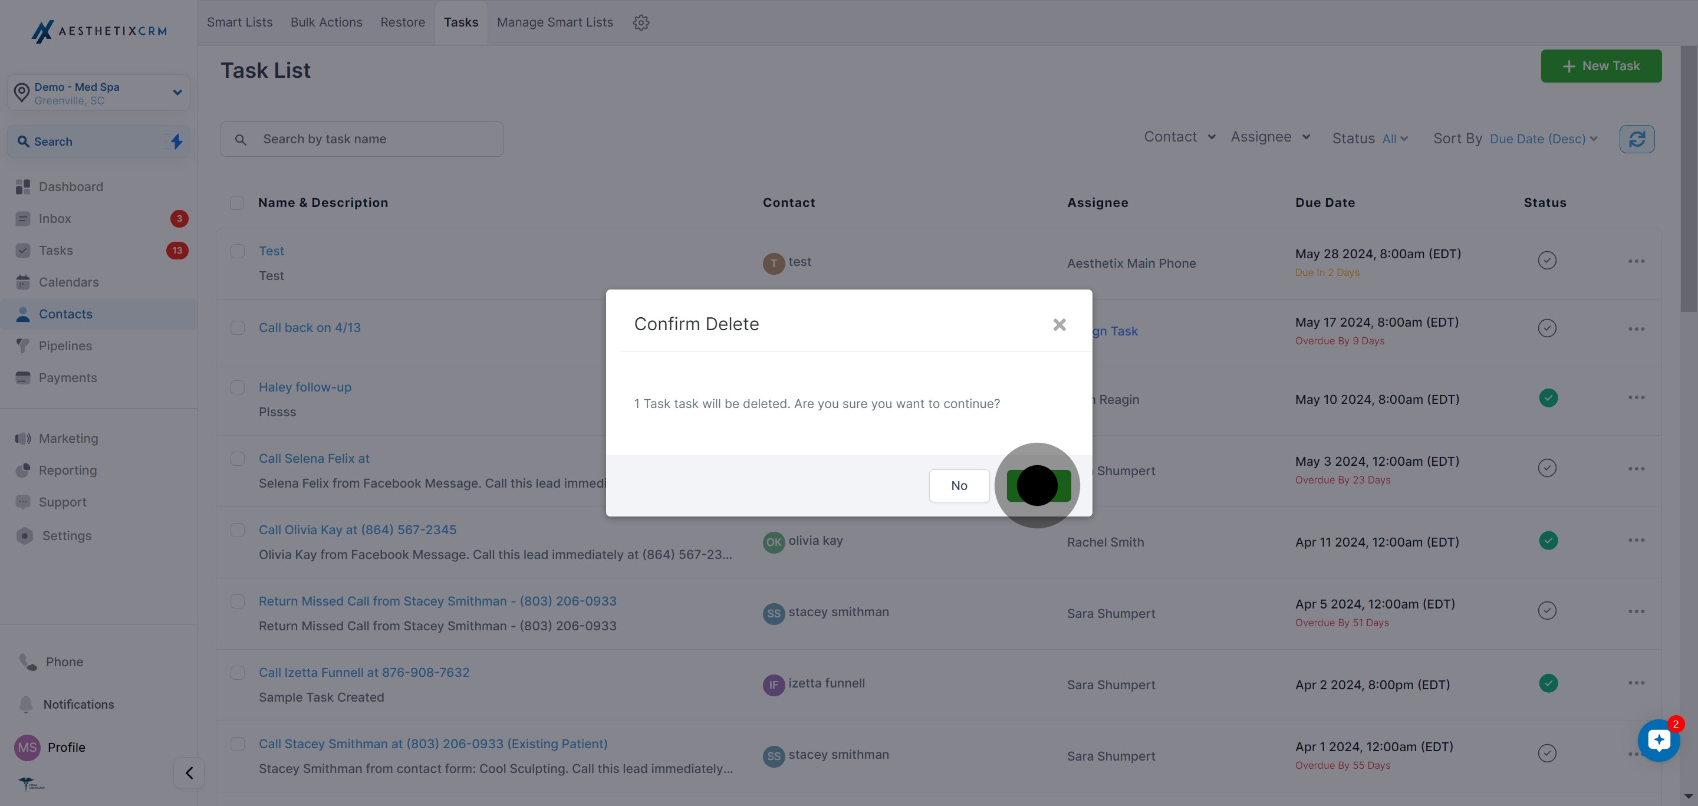
Task: Open more options for the Test task
Action: (1636, 261)
